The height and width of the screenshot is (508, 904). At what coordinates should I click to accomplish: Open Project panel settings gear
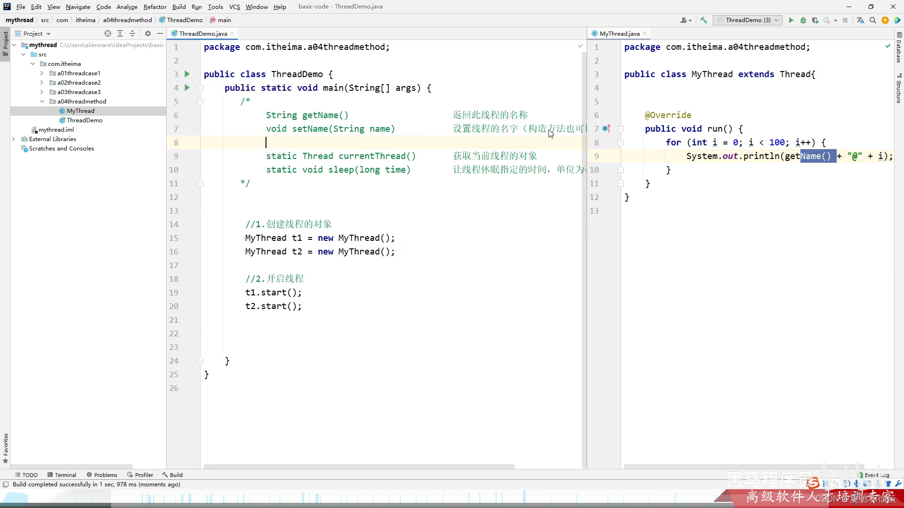click(x=148, y=33)
